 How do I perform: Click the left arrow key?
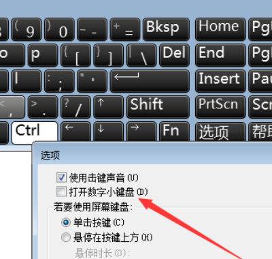pyautogui.click(x=75, y=132)
